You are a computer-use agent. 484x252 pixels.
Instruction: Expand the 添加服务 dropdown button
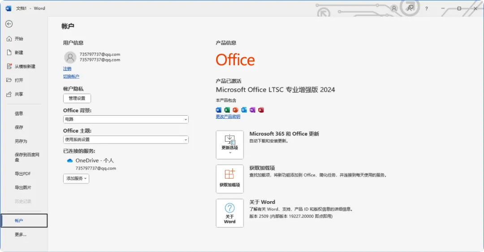click(76, 178)
